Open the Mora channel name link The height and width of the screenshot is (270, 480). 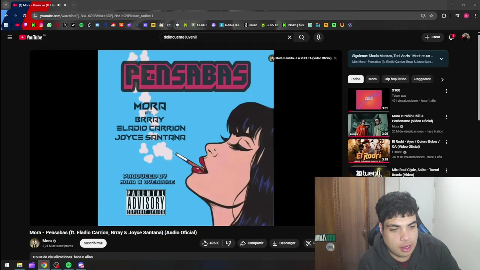(x=47, y=241)
